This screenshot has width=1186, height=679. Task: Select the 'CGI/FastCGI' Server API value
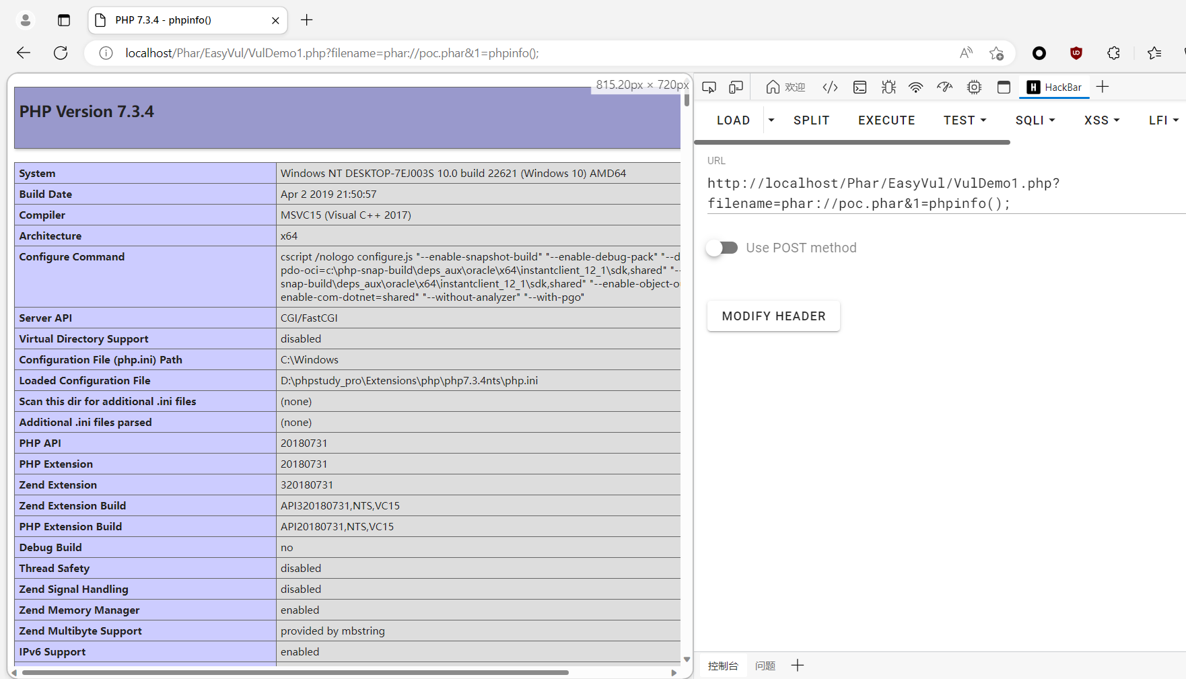[309, 318]
